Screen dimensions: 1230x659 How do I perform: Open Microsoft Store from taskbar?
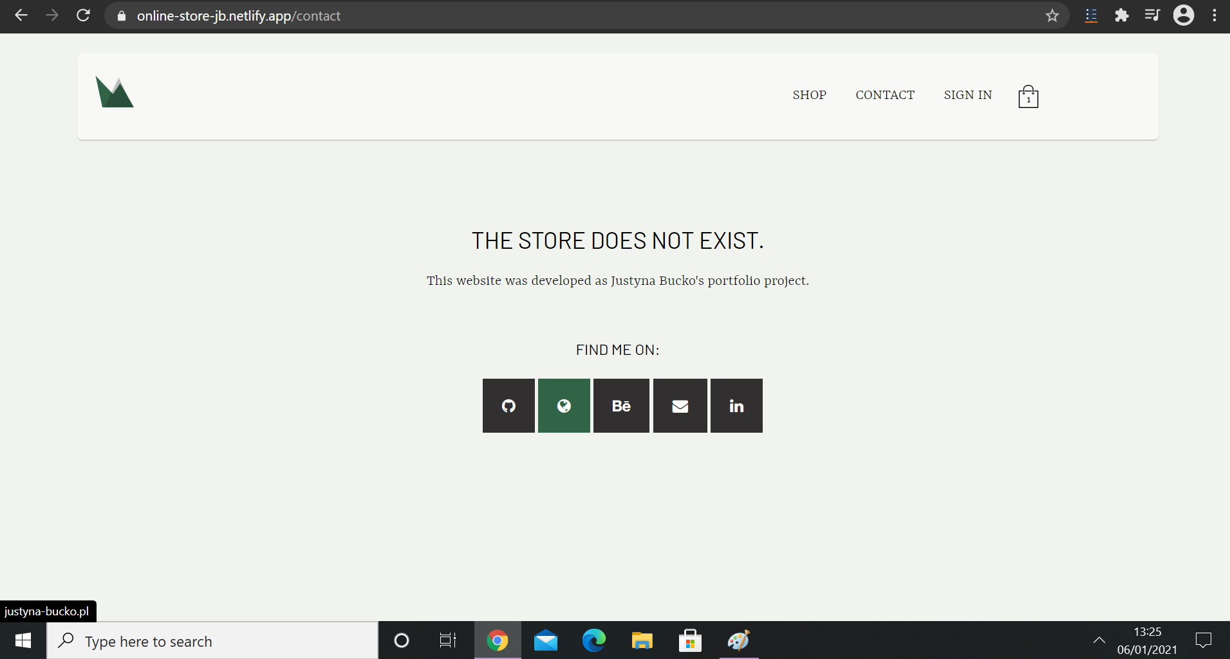tap(690, 640)
